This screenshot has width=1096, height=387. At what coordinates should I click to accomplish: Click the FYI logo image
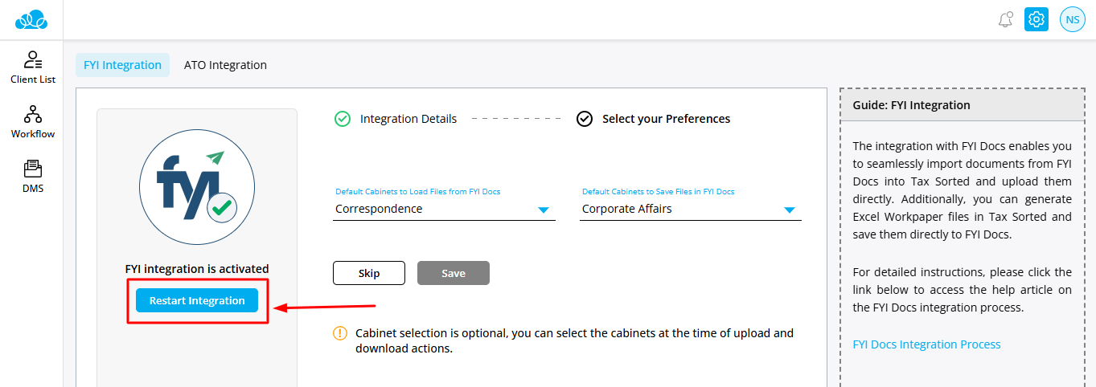(197, 186)
